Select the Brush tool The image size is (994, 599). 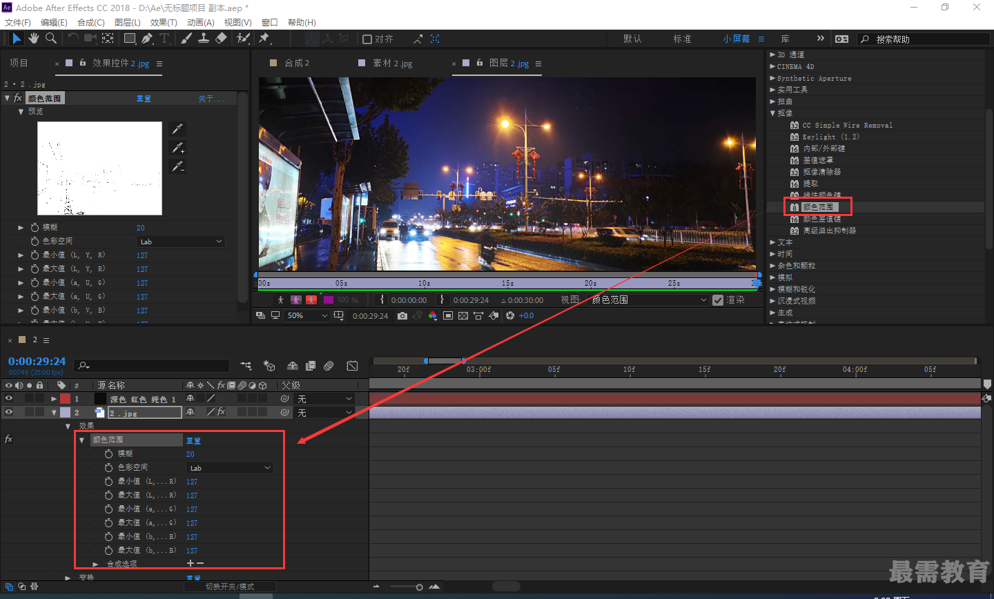(186, 39)
